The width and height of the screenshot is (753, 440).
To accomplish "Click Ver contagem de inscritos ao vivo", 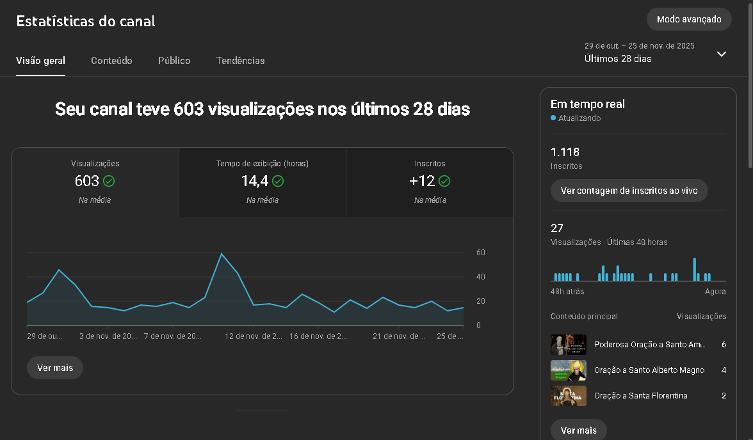I will pos(629,191).
